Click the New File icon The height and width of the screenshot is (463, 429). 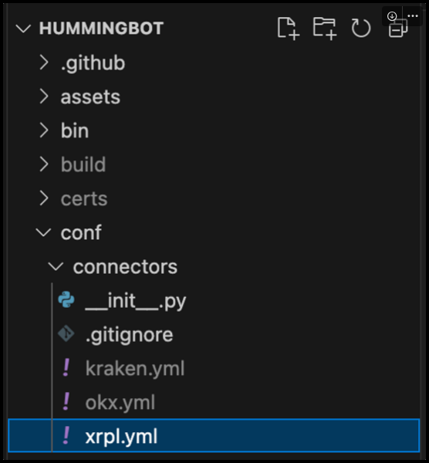click(288, 29)
